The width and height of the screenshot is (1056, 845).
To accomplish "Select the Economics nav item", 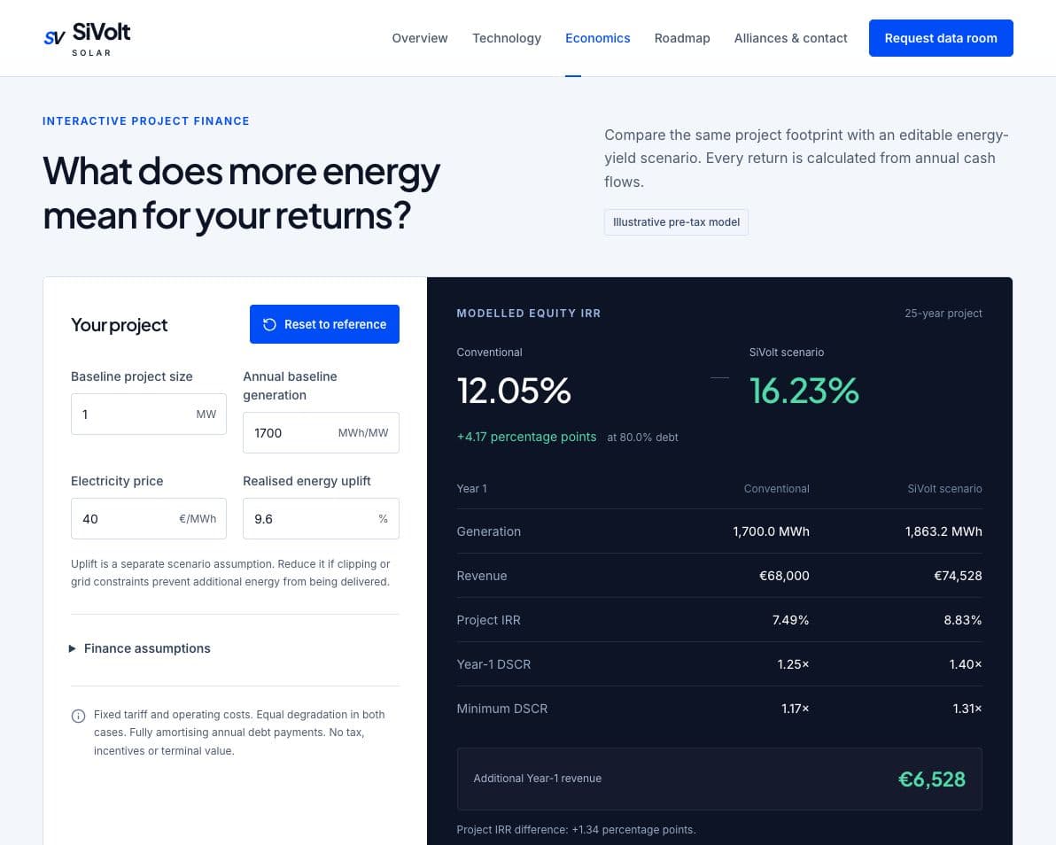I will click(x=597, y=38).
